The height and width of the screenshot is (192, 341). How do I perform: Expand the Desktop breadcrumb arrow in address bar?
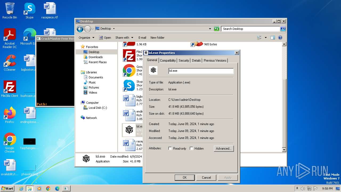tap(114, 29)
